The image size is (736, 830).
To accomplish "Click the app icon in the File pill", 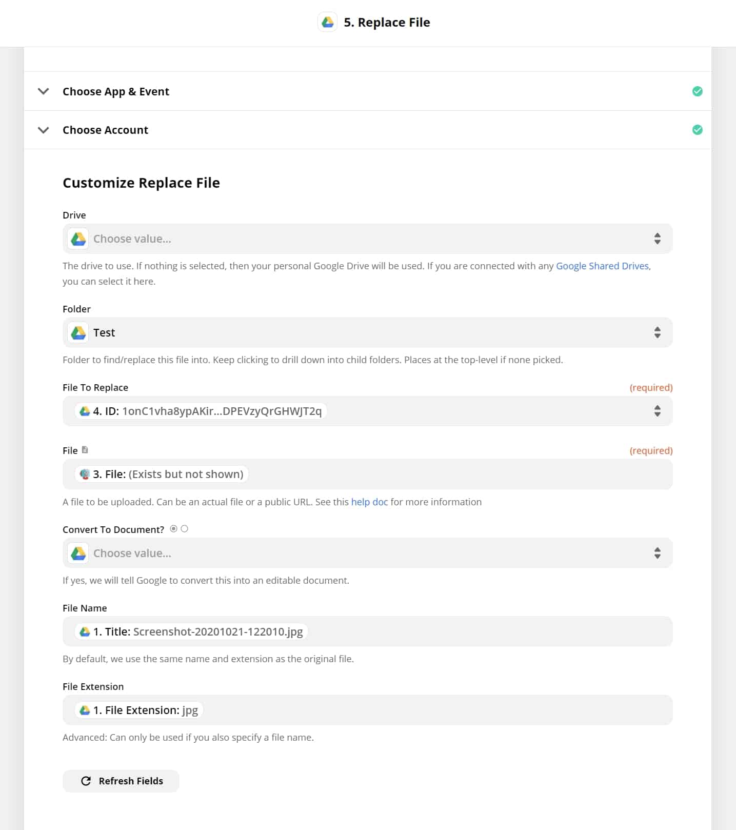I will [x=85, y=474].
